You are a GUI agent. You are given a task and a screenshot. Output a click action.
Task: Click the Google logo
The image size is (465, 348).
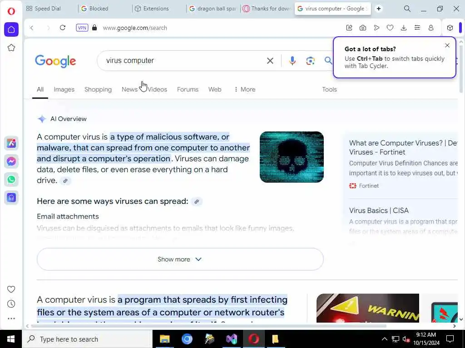pos(55,61)
